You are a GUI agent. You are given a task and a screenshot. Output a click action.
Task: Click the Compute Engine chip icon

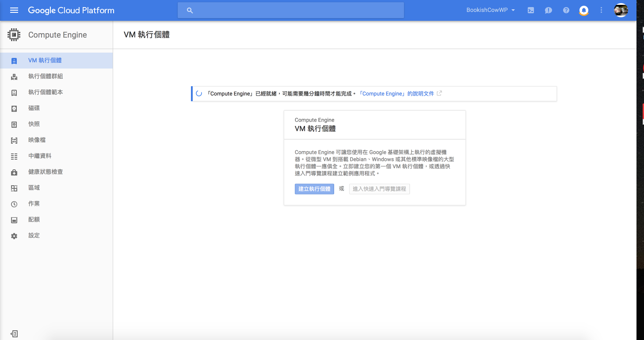(14, 35)
